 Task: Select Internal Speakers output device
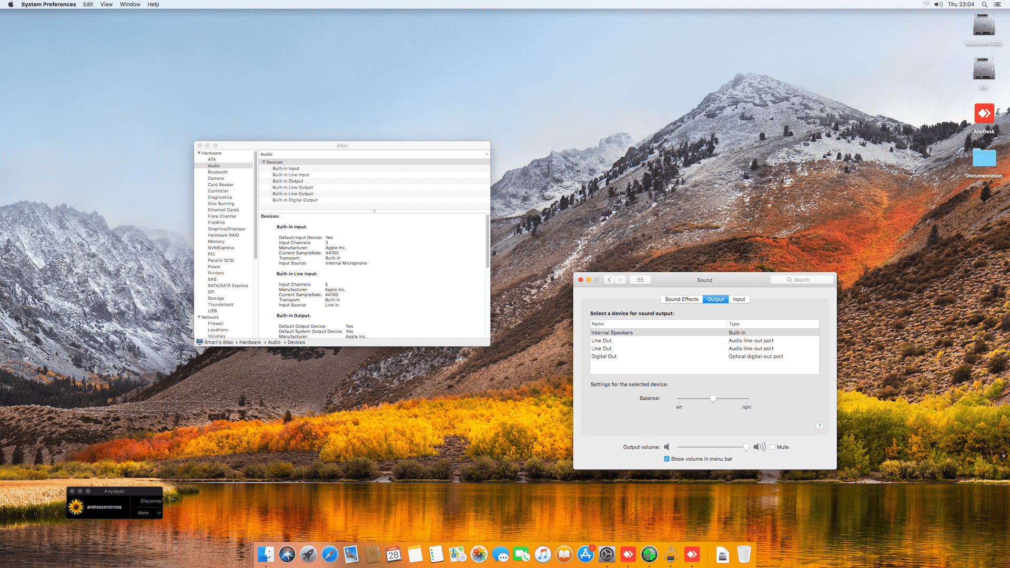(x=704, y=333)
